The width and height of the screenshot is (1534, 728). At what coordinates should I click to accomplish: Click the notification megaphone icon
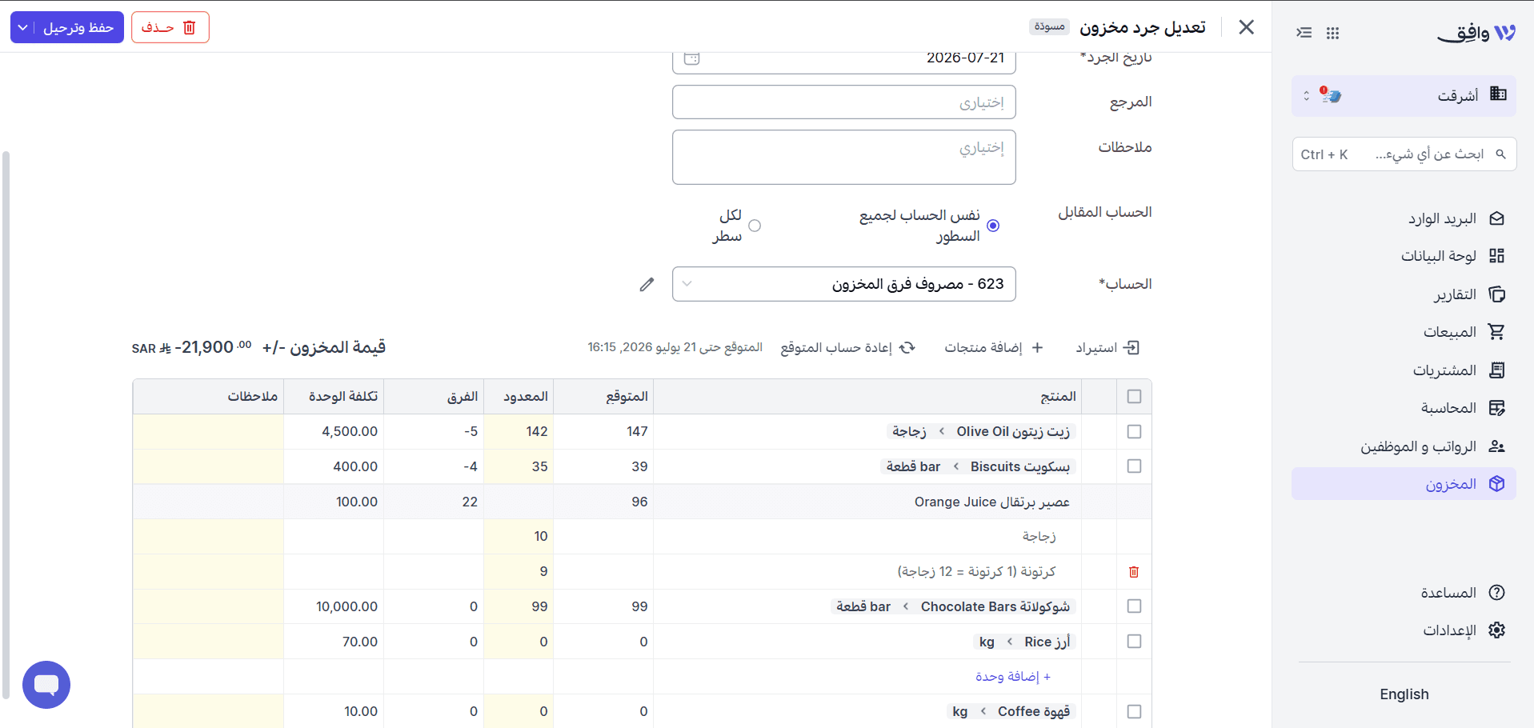1331,95
